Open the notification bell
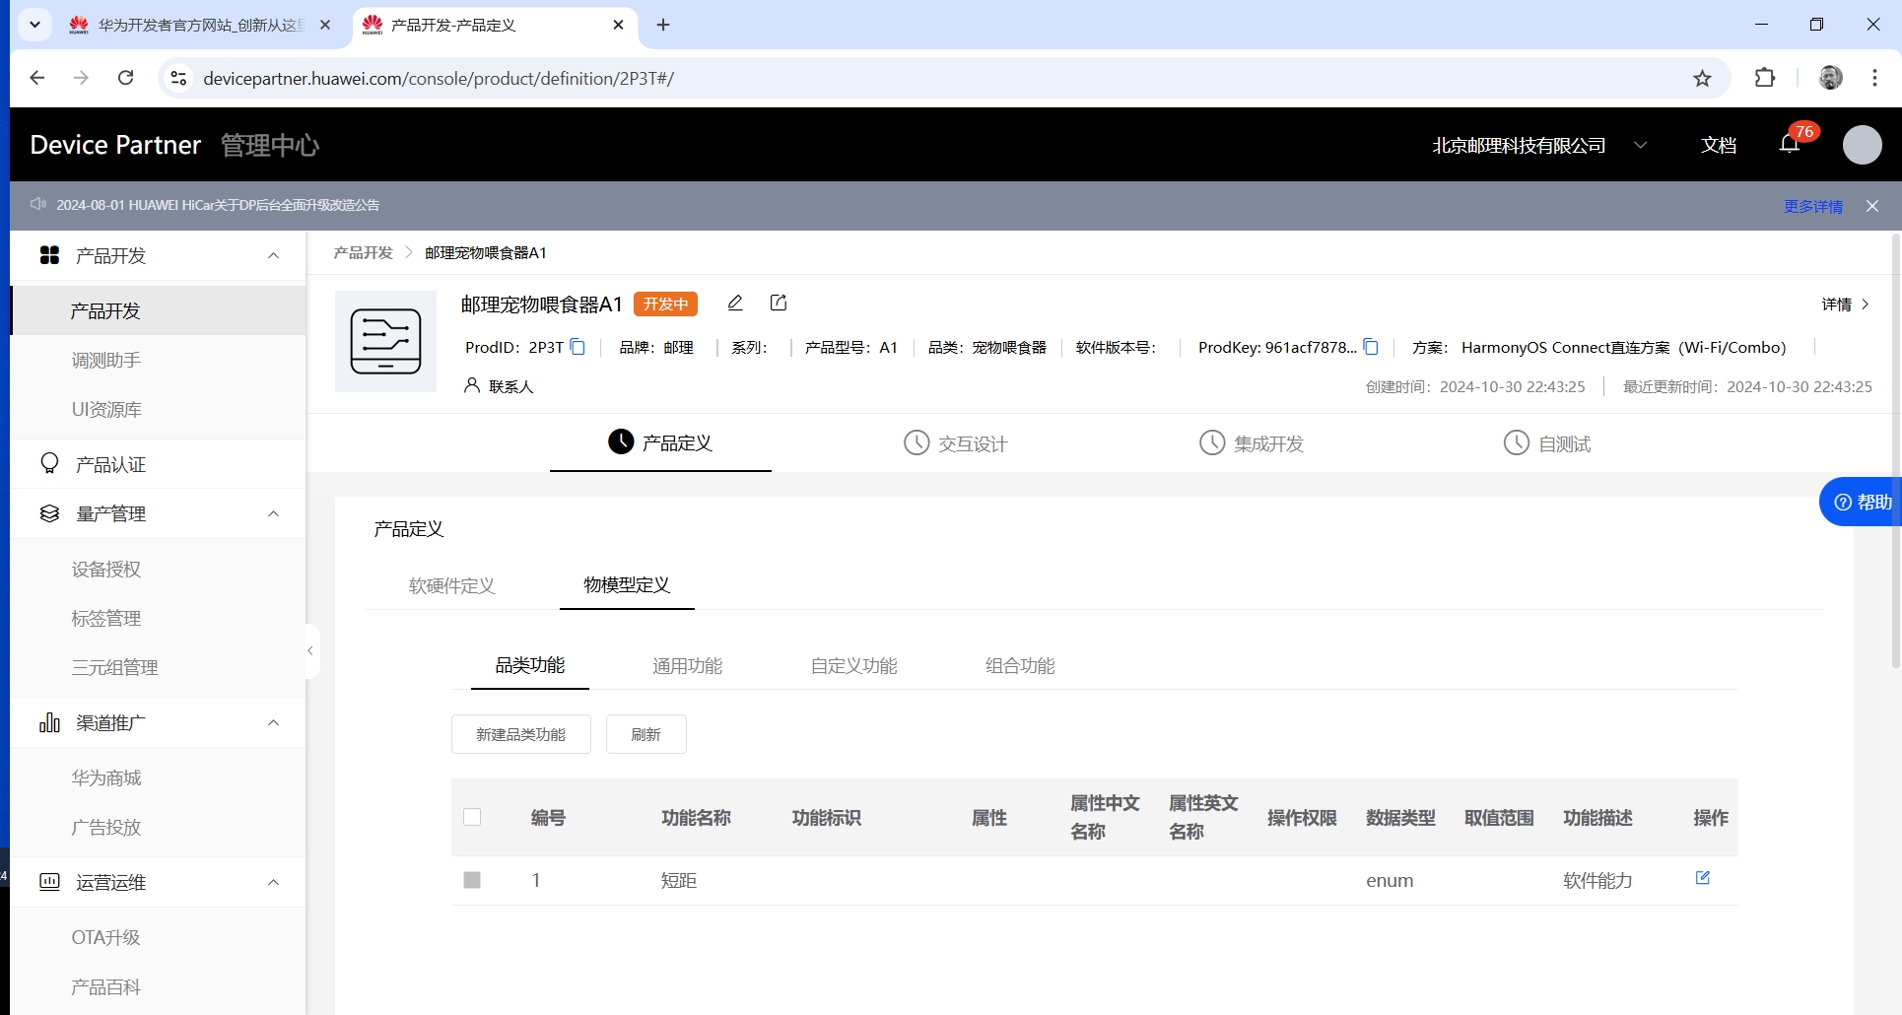 [1790, 145]
